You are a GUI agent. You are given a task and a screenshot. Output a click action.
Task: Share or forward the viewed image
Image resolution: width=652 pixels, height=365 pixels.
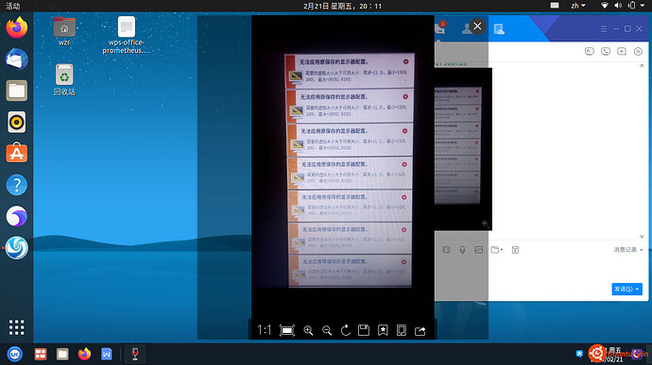pos(420,330)
